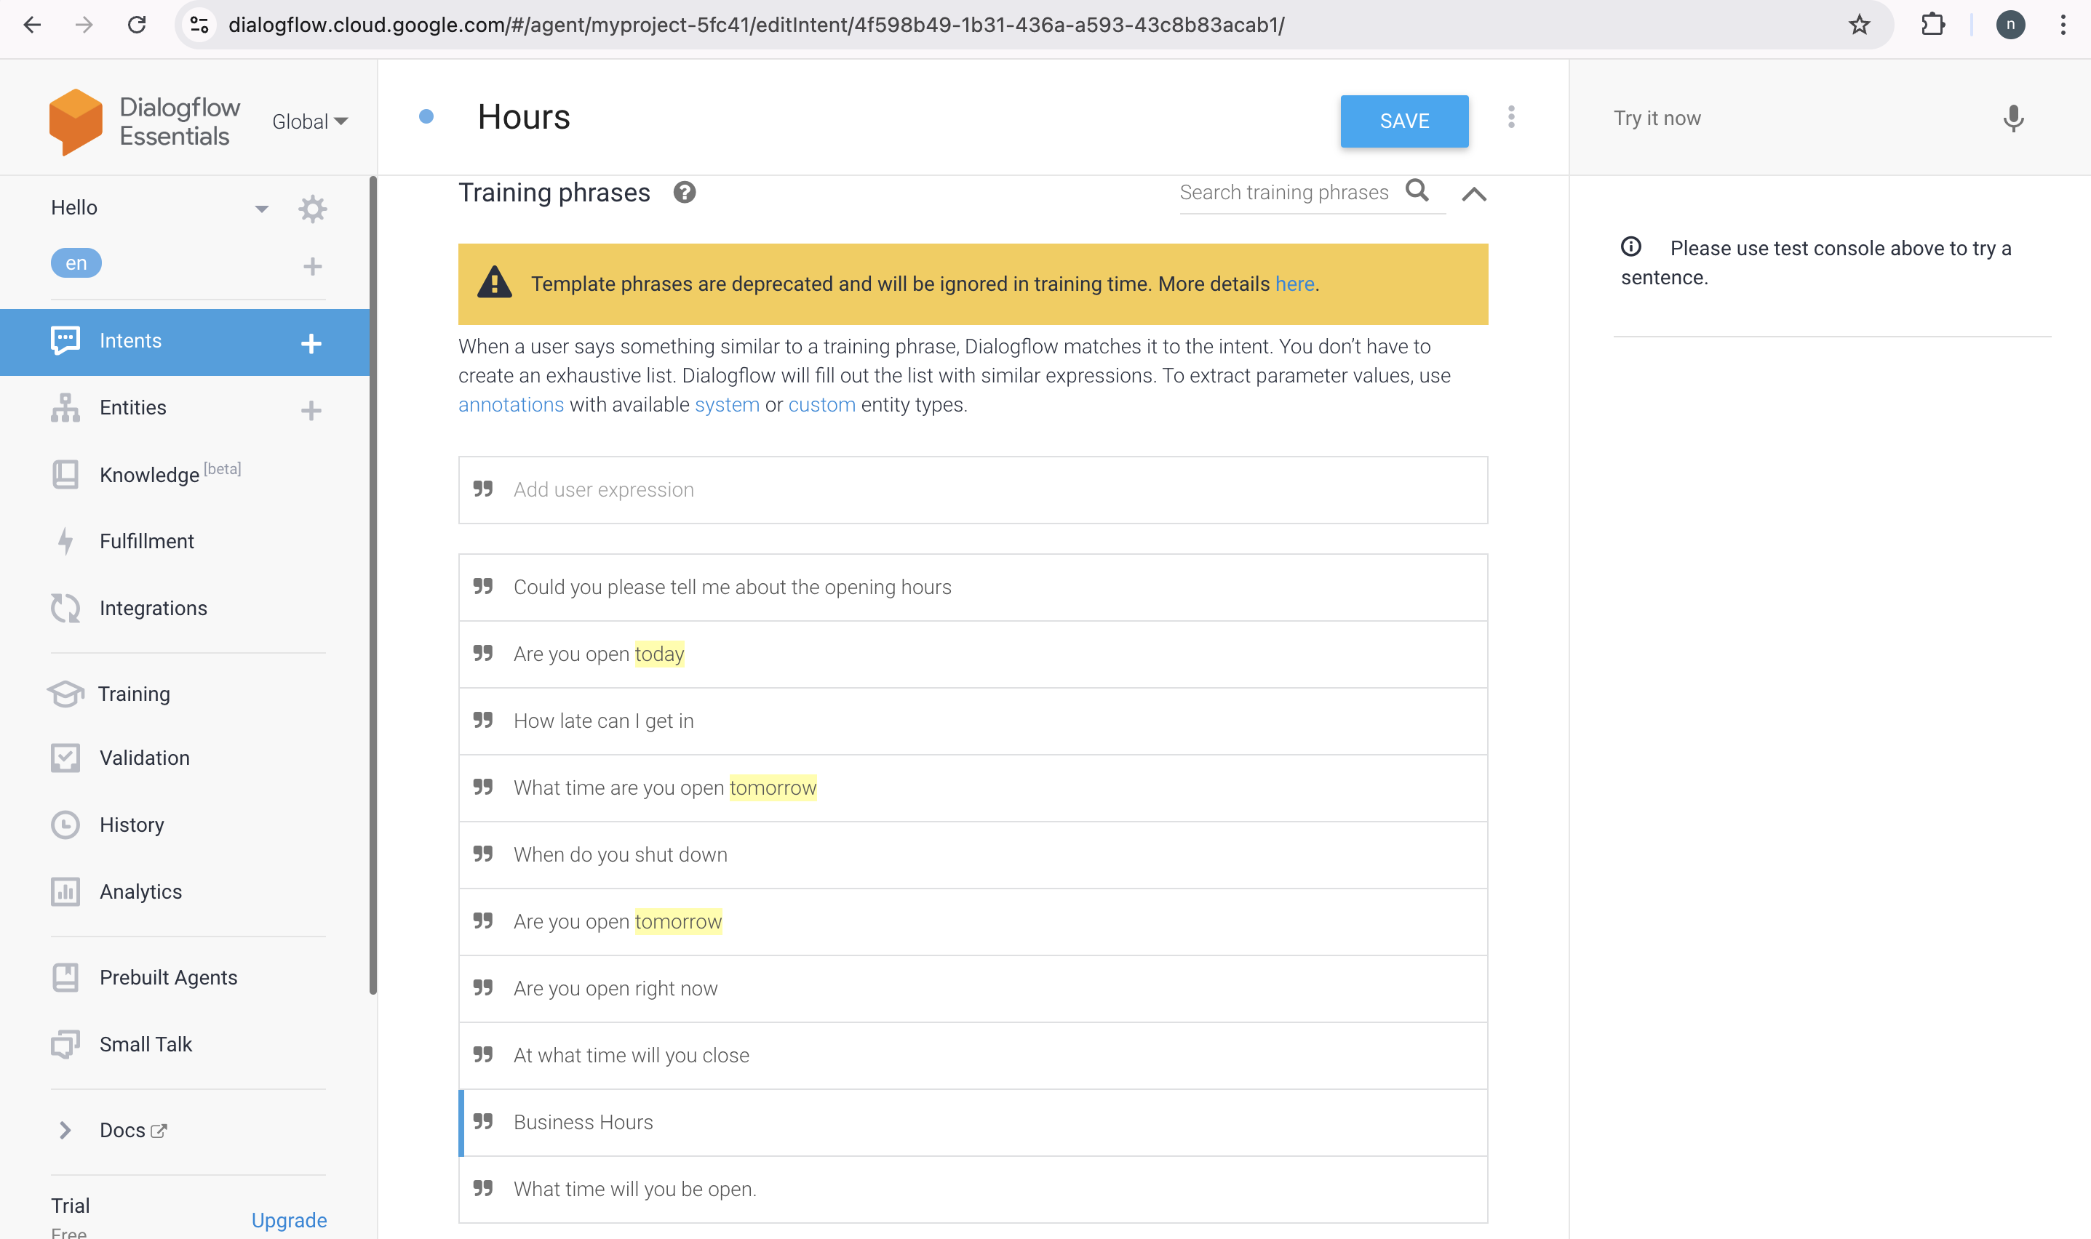Viewport: 2091px width, 1239px height.
Task: Select the Entities icon in the sidebar
Action: pos(65,407)
